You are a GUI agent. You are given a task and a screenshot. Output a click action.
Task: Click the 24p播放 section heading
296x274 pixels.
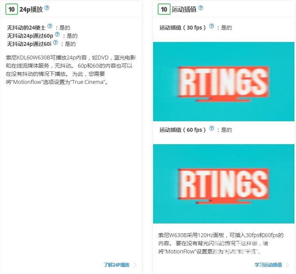tap(31, 9)
